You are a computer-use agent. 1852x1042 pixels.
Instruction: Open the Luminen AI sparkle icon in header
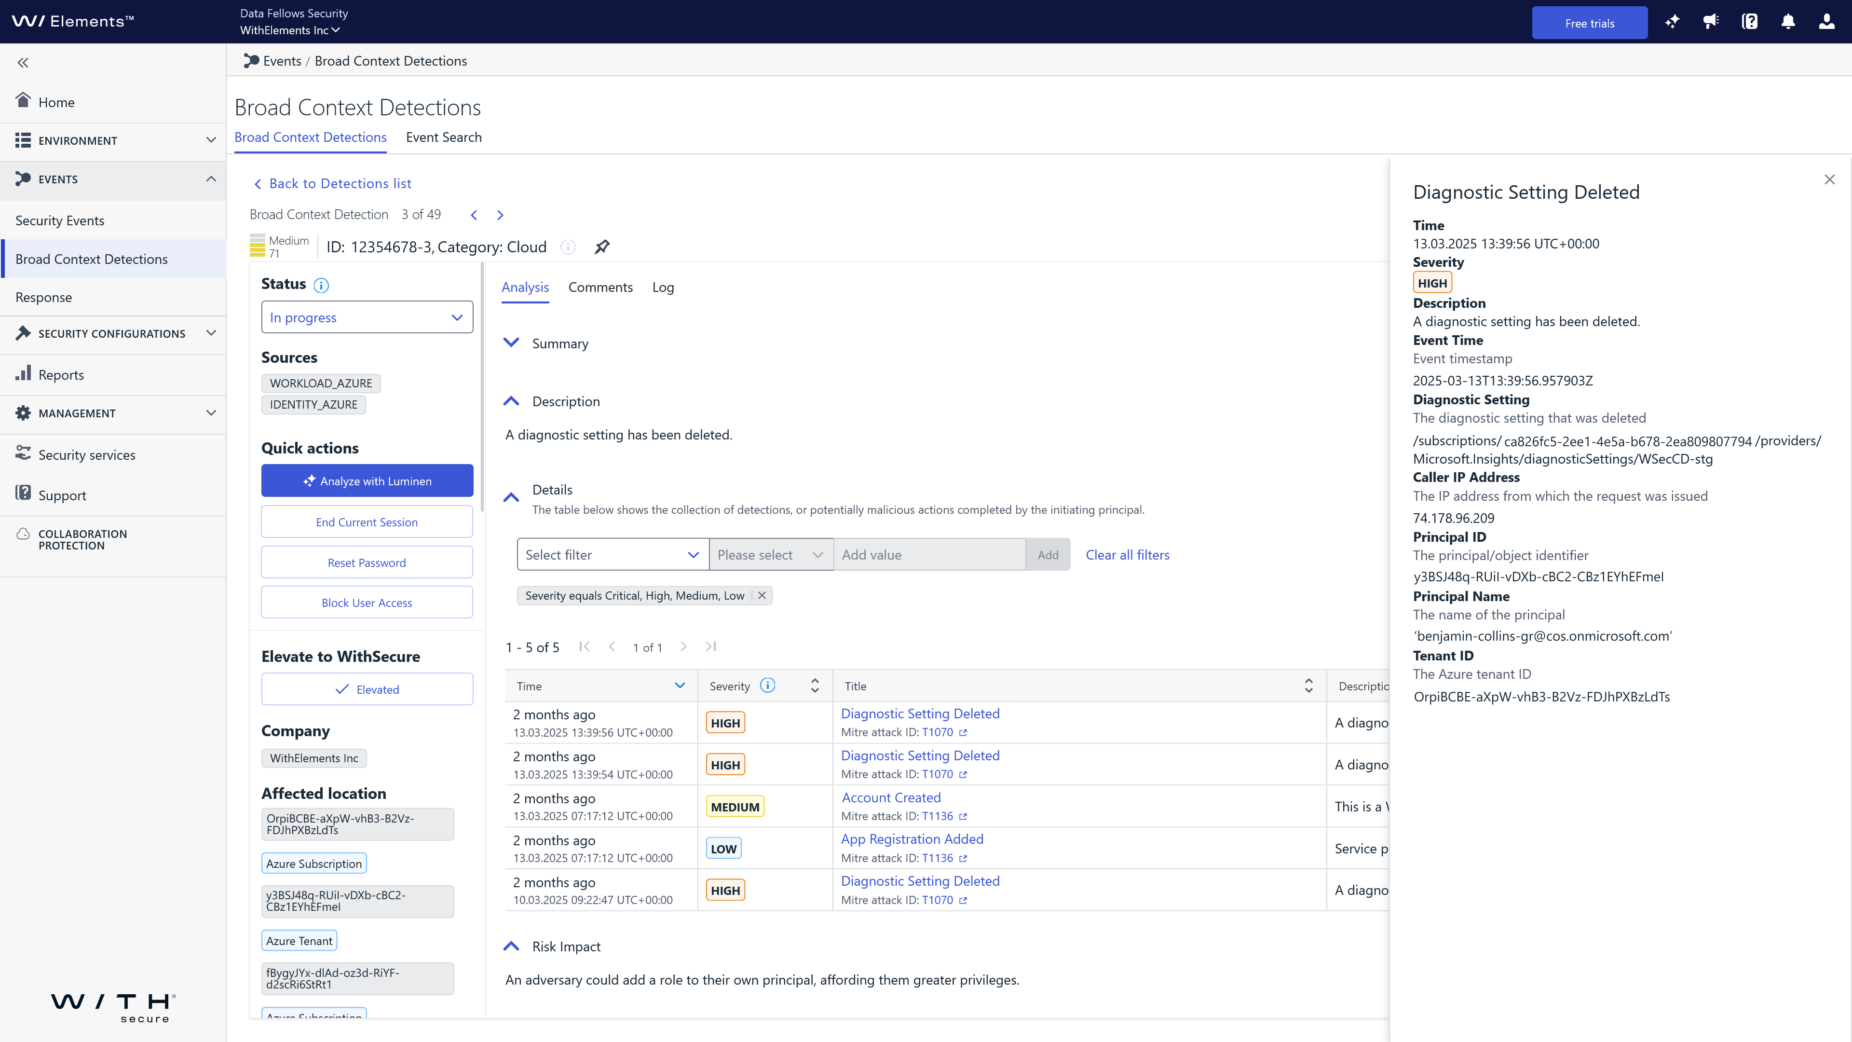[x=1672, y=22]
